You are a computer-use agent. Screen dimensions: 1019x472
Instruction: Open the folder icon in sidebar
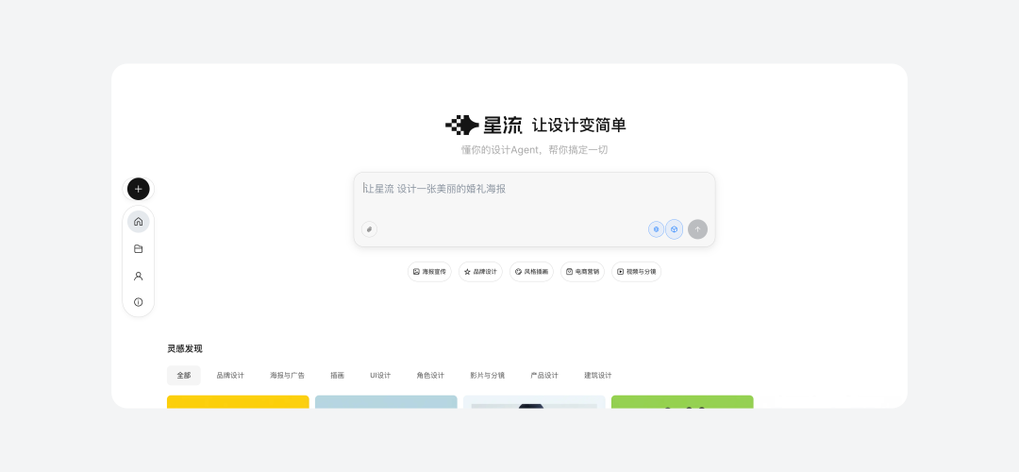coord(138,249)
